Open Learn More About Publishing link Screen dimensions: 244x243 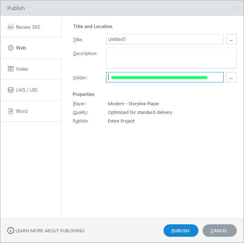point(50,231)
